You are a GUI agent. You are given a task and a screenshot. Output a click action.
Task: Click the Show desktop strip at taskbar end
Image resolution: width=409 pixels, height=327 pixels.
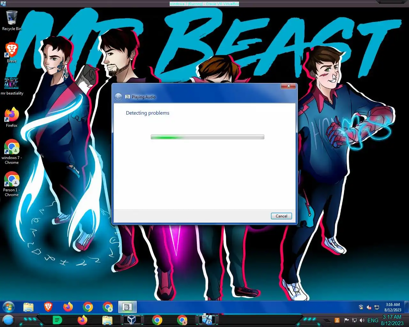pos(407,307)
